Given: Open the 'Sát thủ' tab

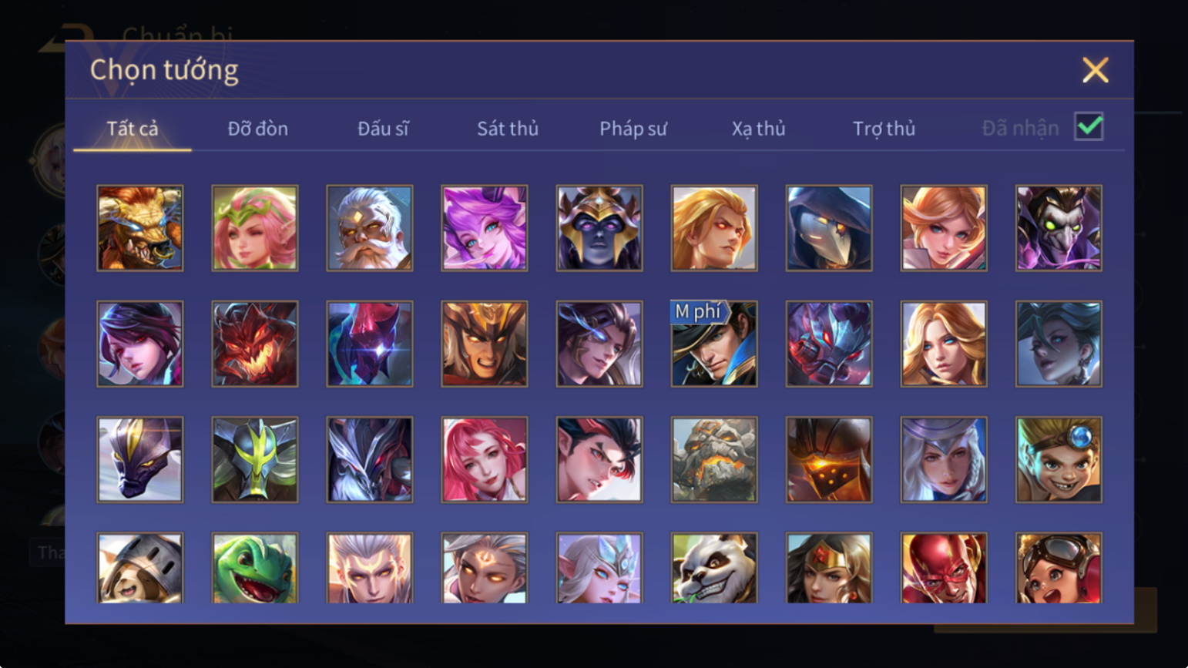Looking at the screenshot, I should coord(508,129).
